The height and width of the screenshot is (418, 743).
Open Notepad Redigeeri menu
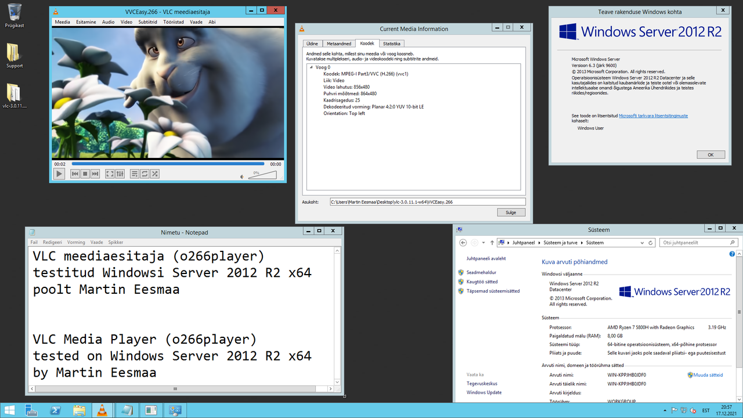pos(52,242)
